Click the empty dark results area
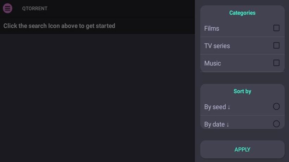The image size is (289, 162). (x=98, y=97)
